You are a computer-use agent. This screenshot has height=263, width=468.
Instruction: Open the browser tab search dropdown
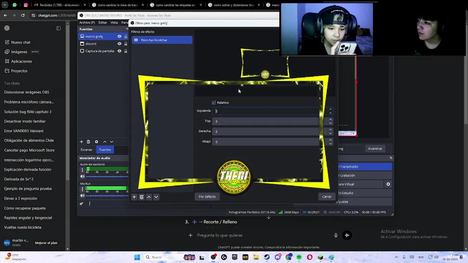point(5,5)
